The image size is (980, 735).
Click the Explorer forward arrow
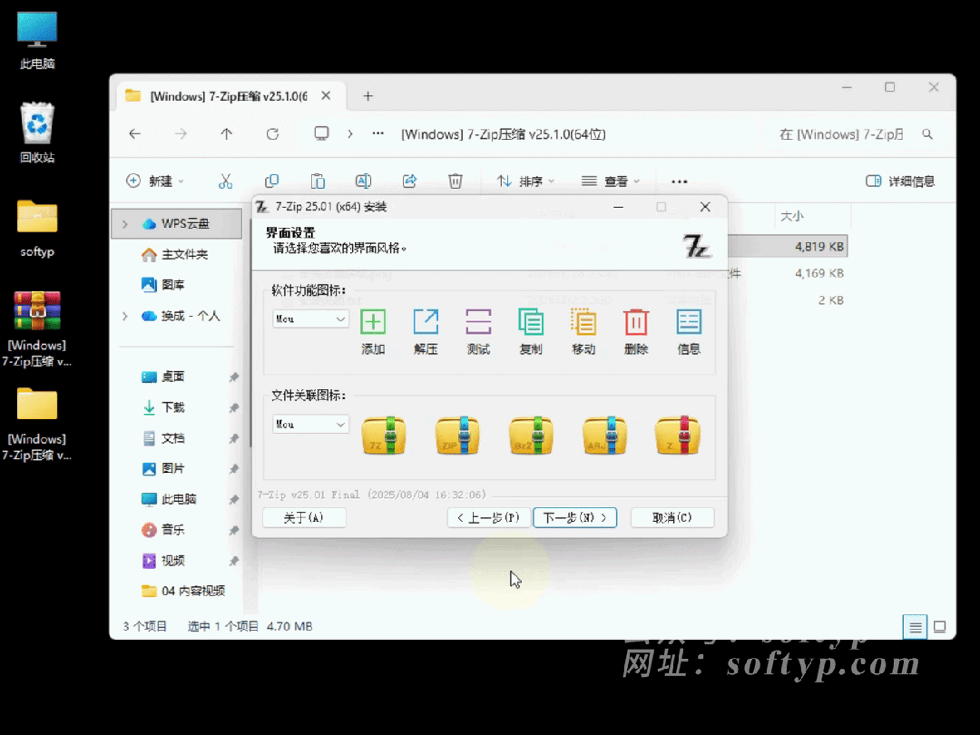[x=181, y=133]
